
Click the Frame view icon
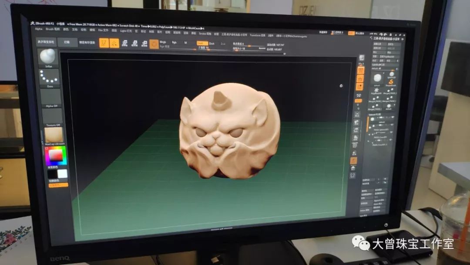[357, 114]
